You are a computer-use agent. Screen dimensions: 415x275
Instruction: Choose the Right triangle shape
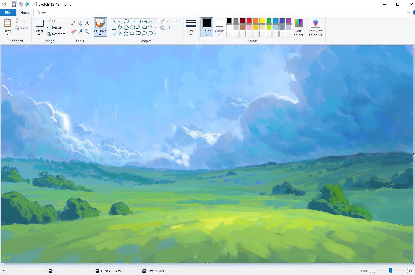(x=114, y=27)
